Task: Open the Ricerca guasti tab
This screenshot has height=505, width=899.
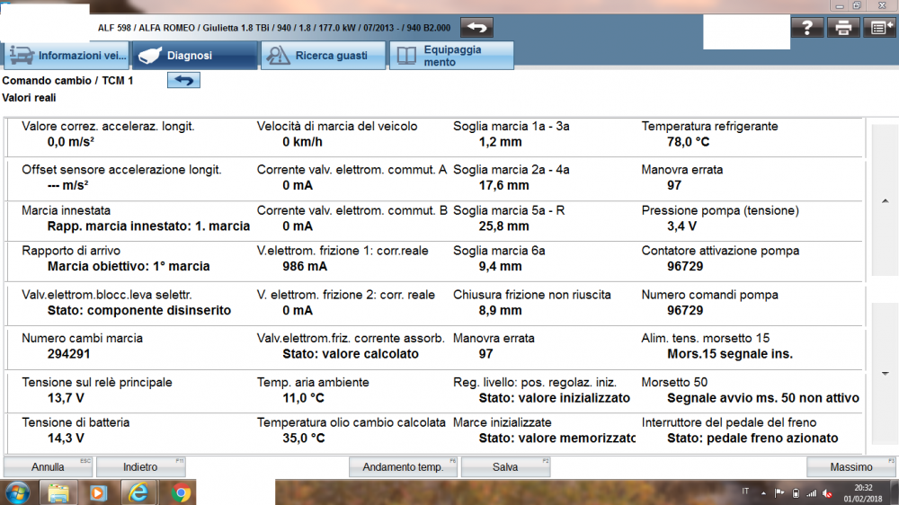Action: pyautogui.click(x=324, y=56)
